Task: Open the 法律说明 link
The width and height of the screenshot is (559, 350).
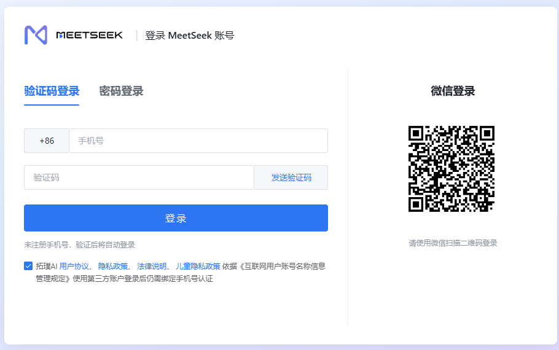Action: (152, 266)
